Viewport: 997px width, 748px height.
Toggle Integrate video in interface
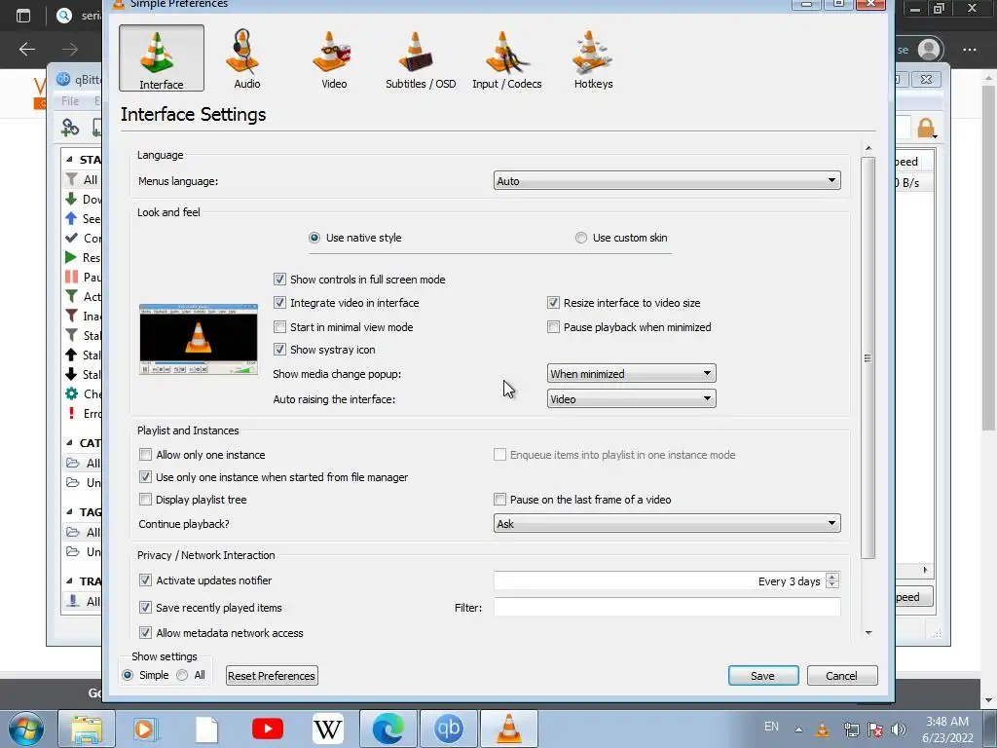click(x=279, y=303)
